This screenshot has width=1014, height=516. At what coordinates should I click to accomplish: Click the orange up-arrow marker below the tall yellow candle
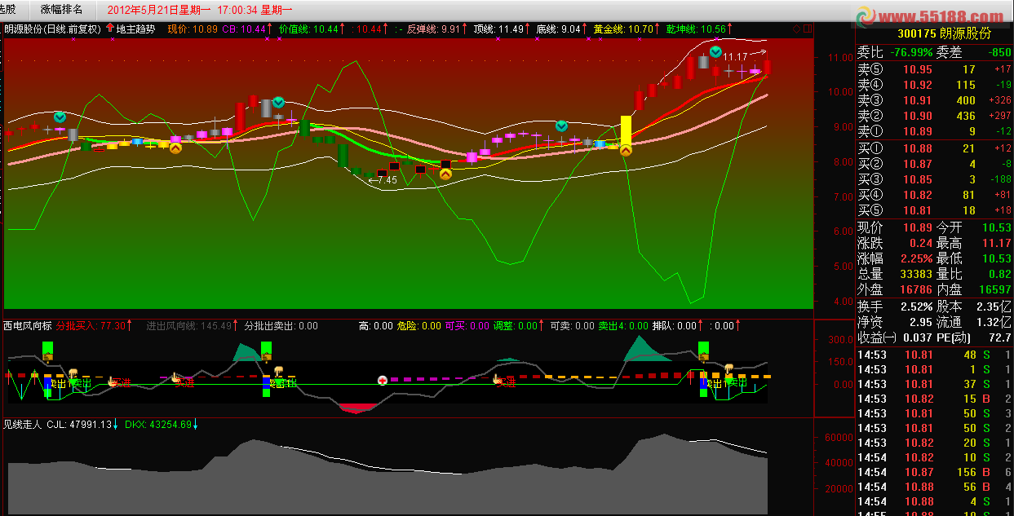[626, 150]
